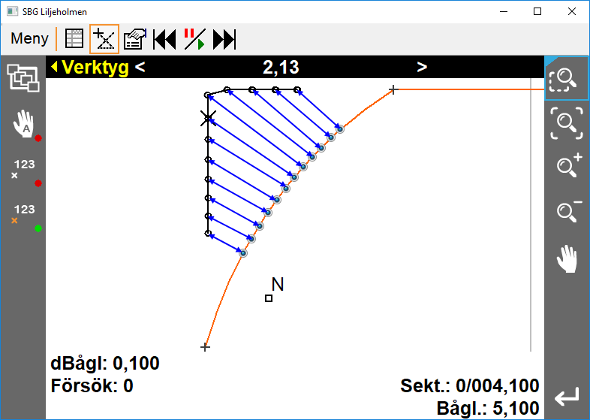Open the Meny menu

[29, 39]
